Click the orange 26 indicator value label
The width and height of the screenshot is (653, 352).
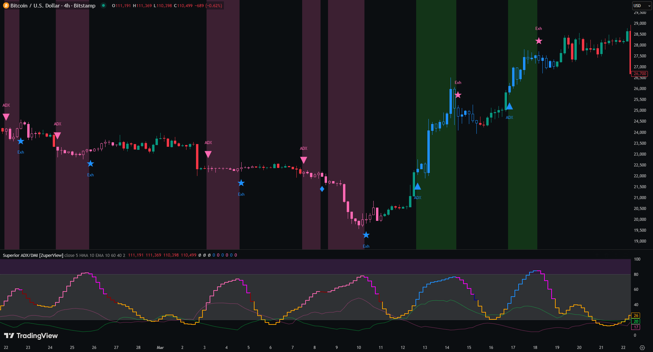pyautogui.click(x=636, y=316)
